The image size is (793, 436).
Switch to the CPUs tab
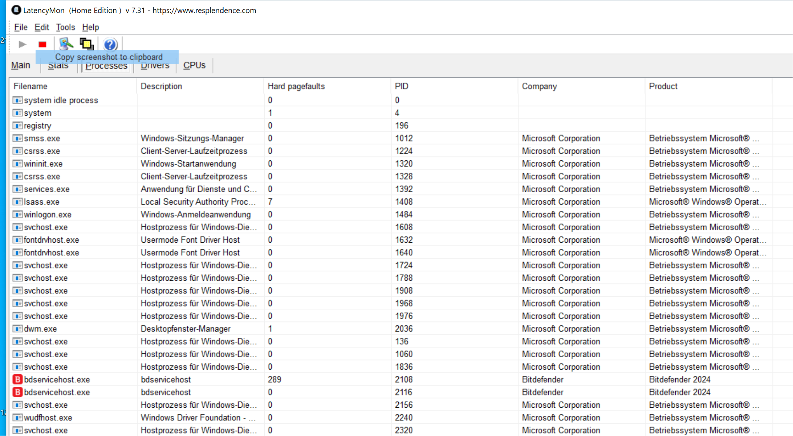(194, 65)
